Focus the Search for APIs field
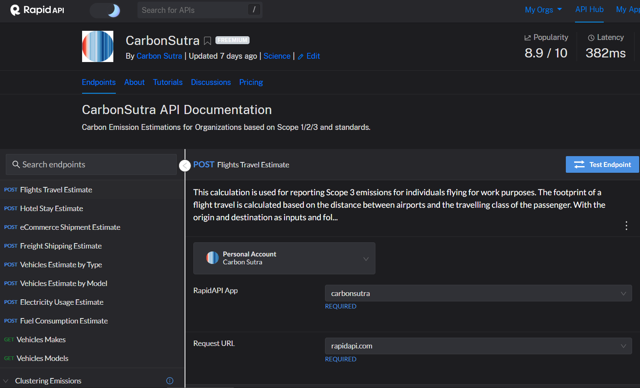This screenshot has height=388, width=640. [200, 10]
